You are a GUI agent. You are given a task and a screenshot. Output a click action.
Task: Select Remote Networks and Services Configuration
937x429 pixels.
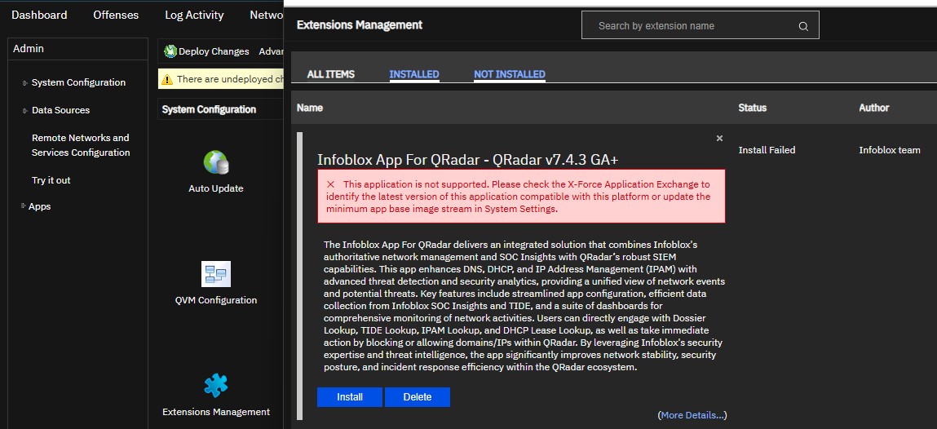click(81, 145)
